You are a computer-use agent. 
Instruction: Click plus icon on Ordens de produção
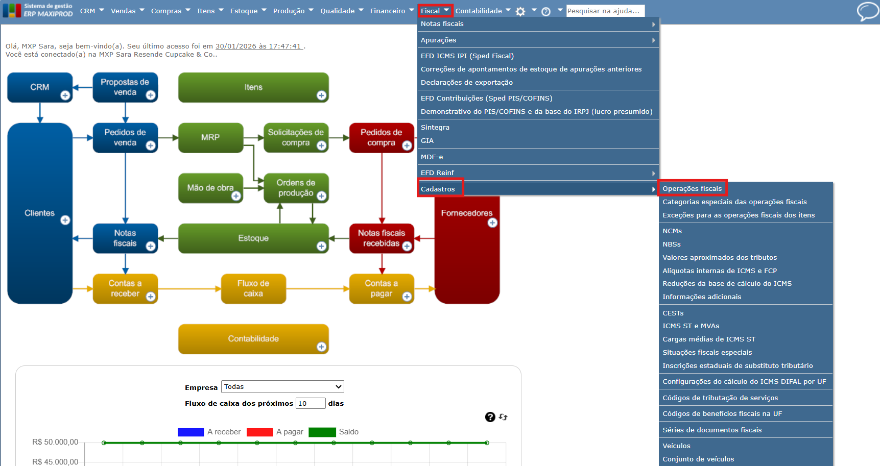[x=321, y=196]
